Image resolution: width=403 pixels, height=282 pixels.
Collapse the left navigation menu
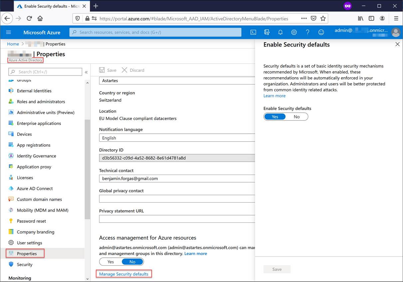[86, 72]
